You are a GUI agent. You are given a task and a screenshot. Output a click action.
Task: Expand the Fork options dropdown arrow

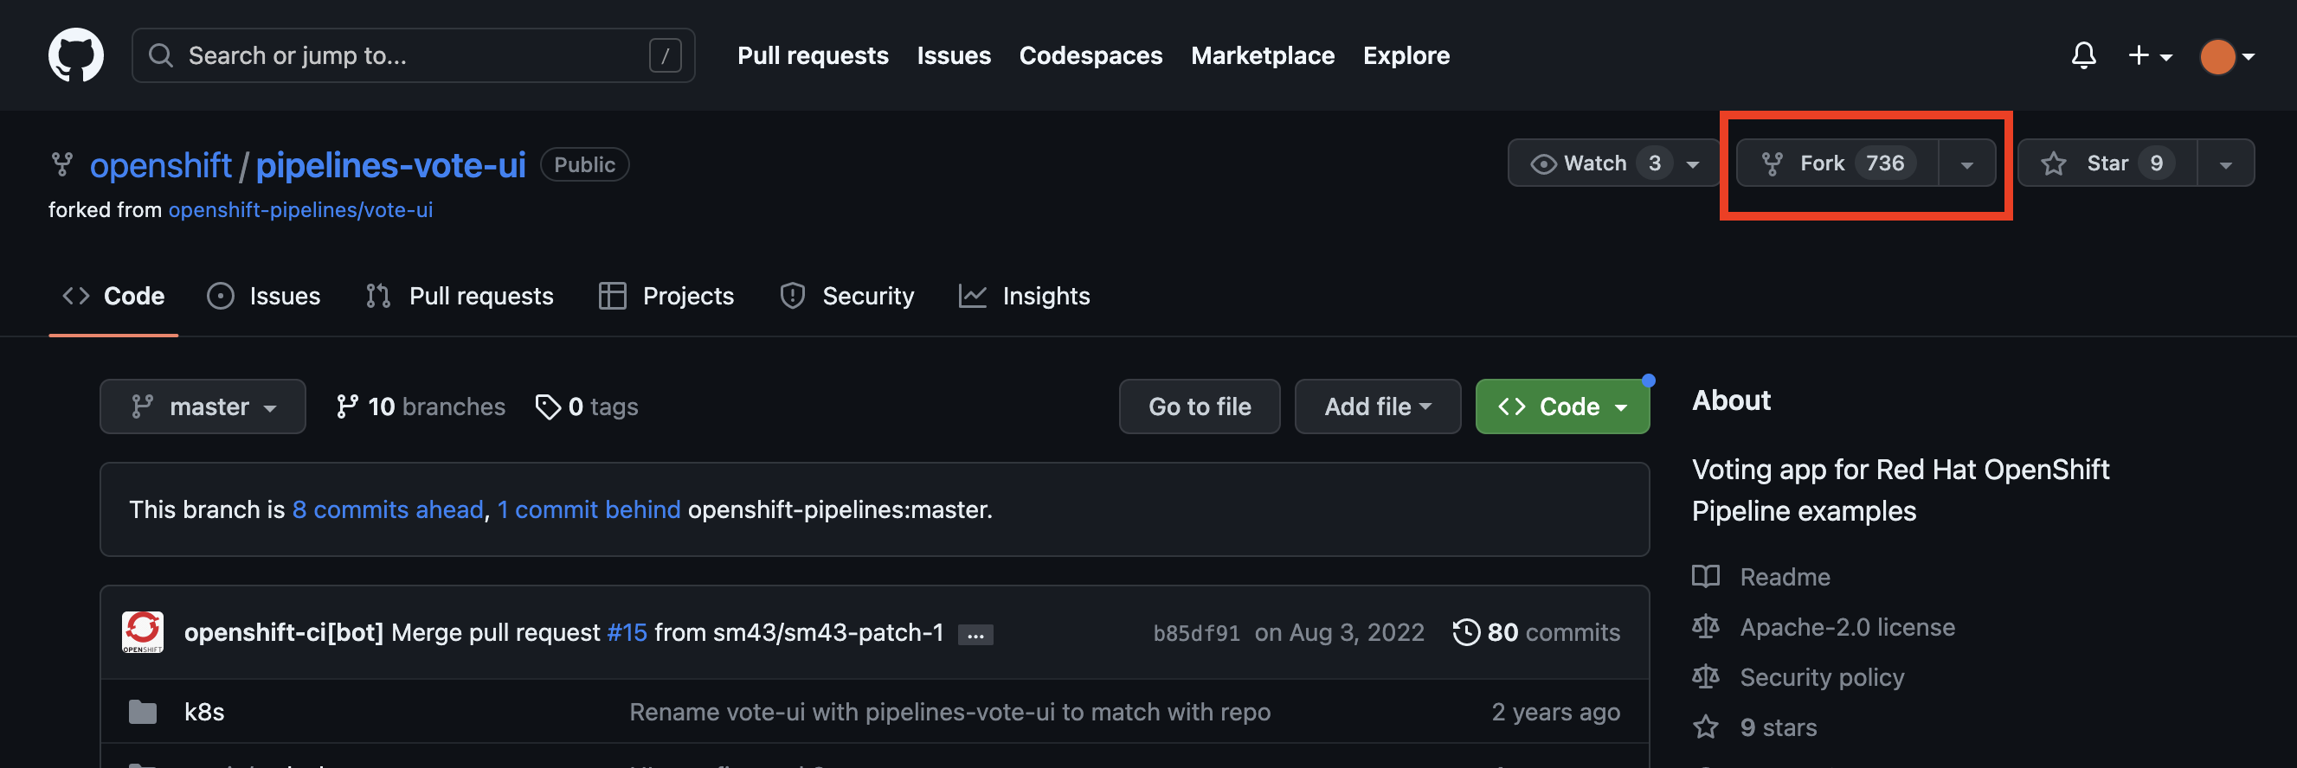pyautogui.click(x=1967, y=164)
